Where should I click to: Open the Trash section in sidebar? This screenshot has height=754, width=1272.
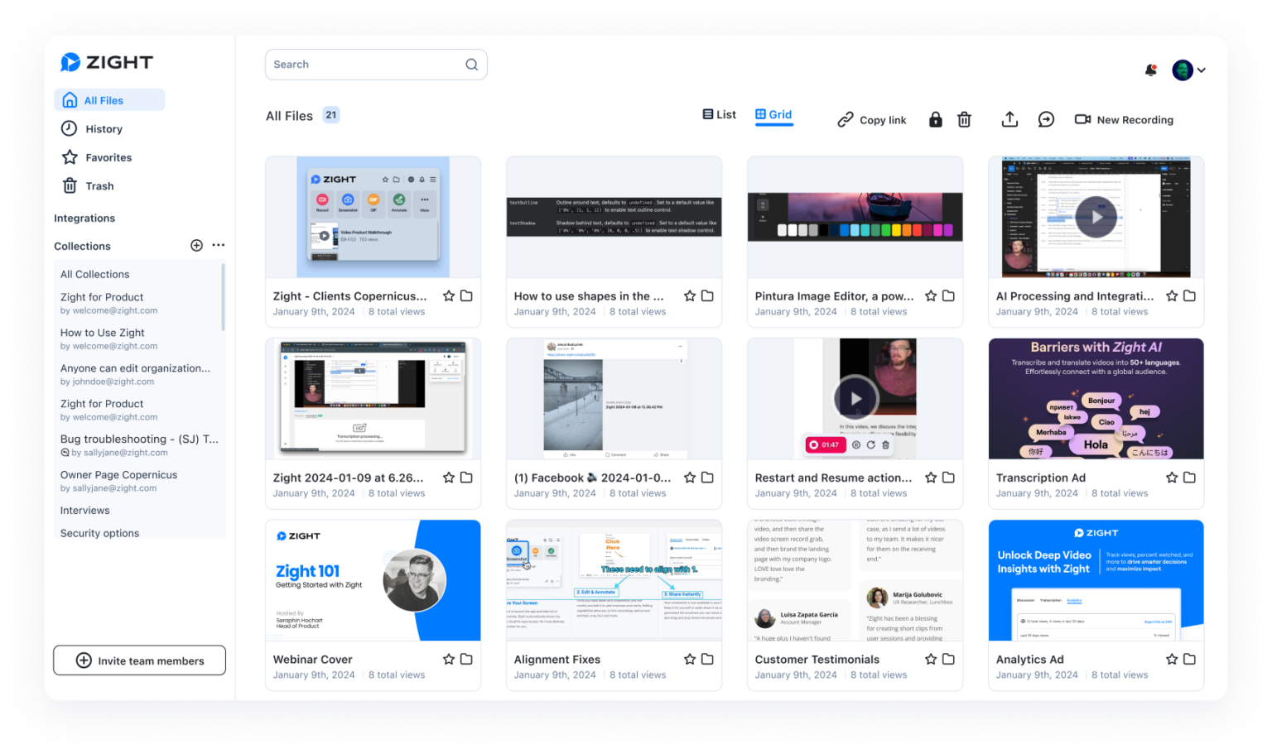99,186
